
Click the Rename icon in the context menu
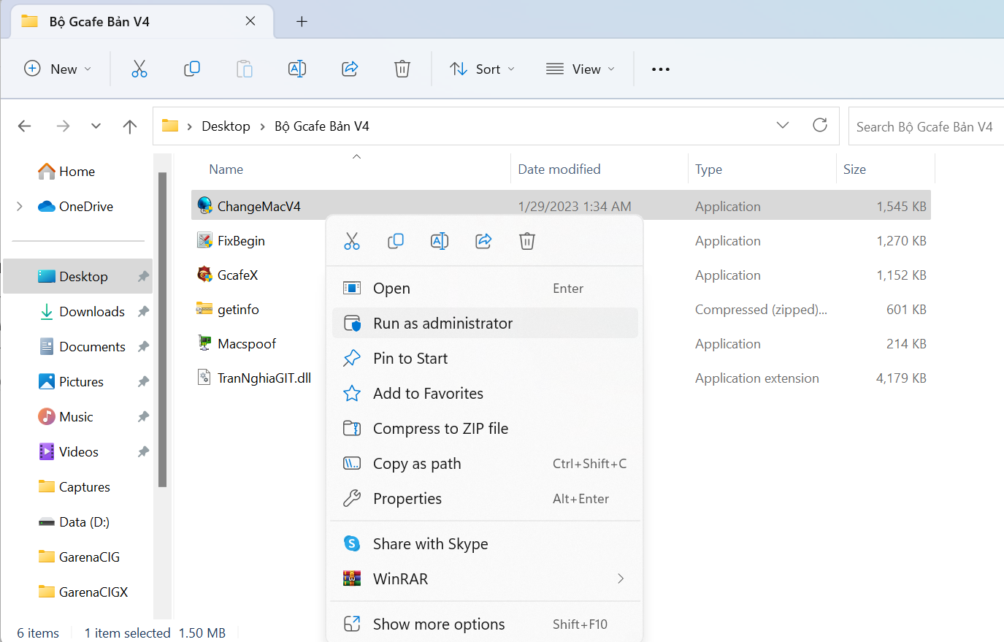(x=440, y=241)
